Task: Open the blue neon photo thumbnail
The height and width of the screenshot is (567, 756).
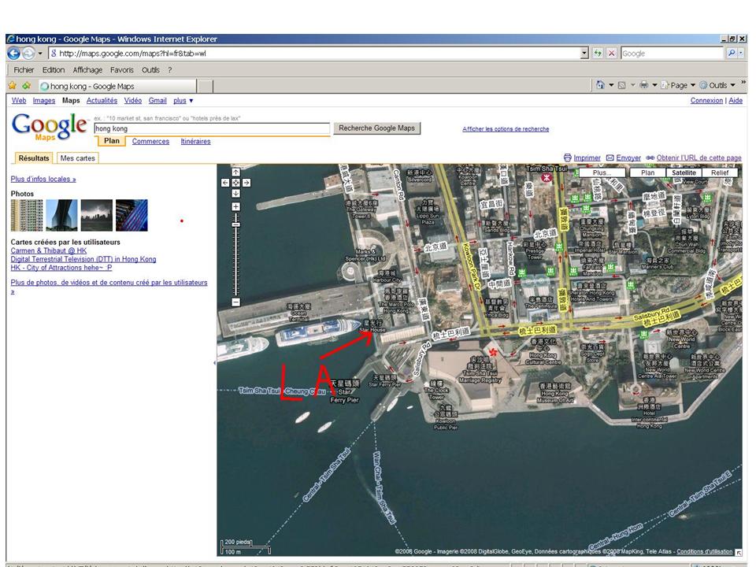Action: point(132,215)
